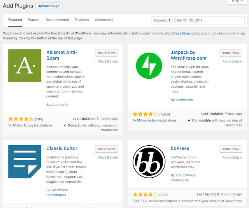Click the Upload Plugin button

coord(49,6)
